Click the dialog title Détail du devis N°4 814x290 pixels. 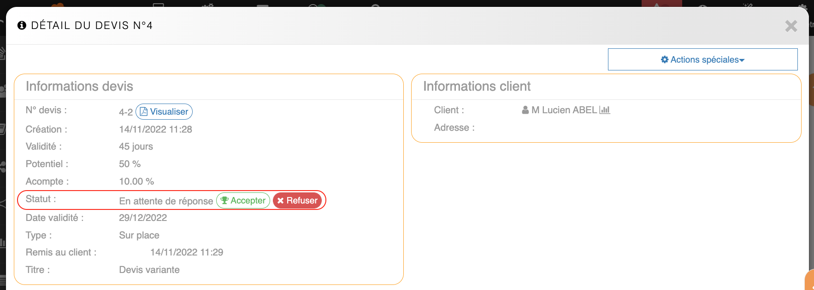pyautogui.click(x=92, y=25)
